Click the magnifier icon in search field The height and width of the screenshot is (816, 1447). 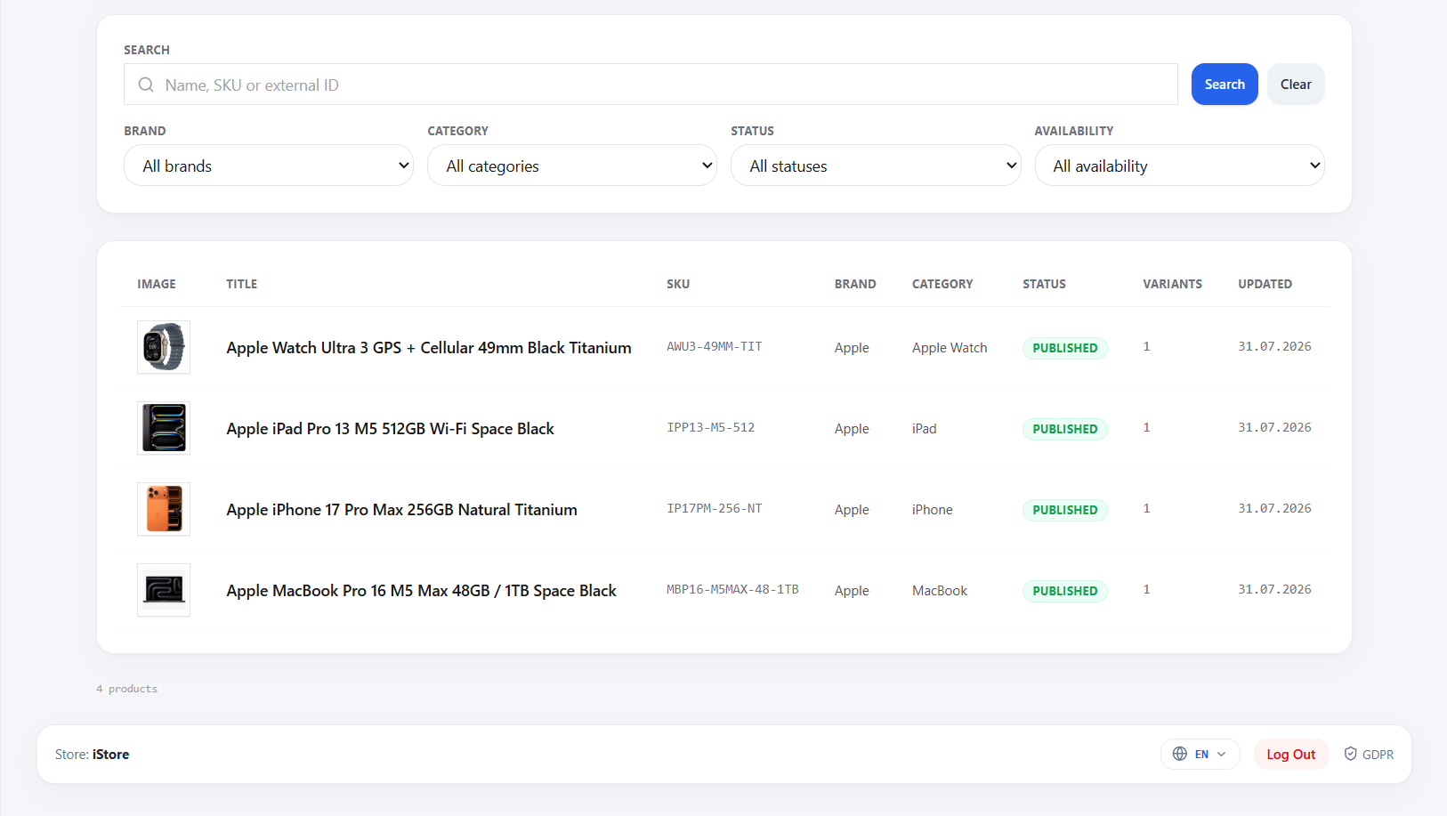(x=146, y=85)
